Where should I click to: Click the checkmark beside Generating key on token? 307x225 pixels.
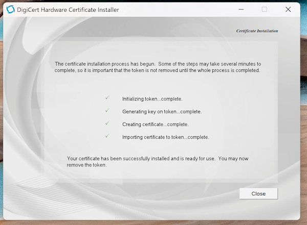(x=107, y=111)
